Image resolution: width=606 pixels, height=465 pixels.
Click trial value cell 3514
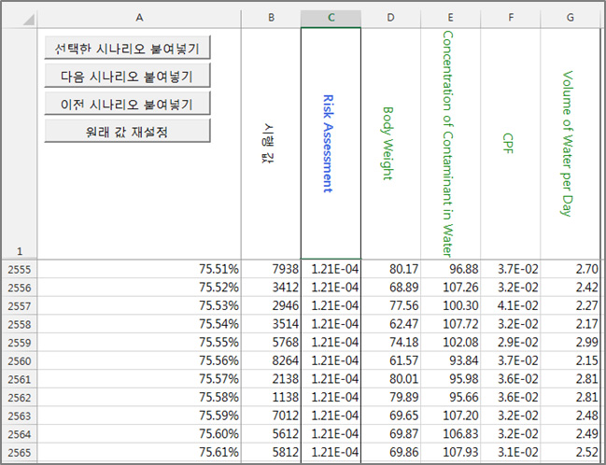[271, 324]
